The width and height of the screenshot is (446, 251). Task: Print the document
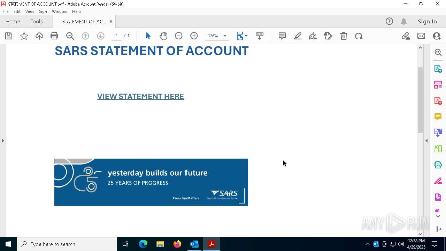54,36
